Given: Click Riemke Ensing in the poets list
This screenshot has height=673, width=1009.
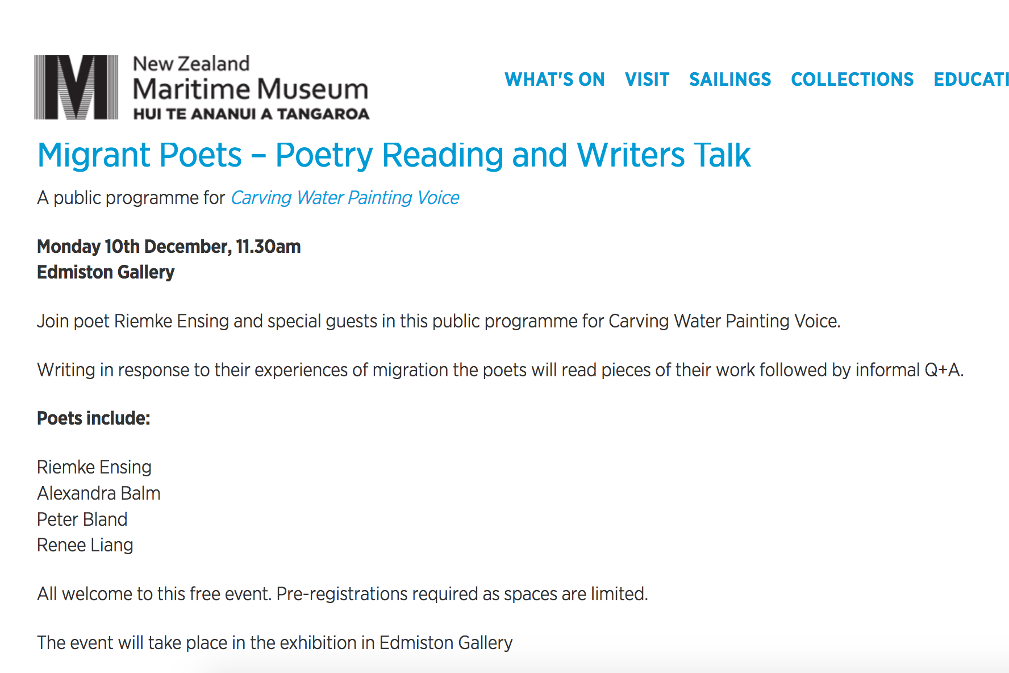Looking at the screenshot, I should [x=94, y=467].
